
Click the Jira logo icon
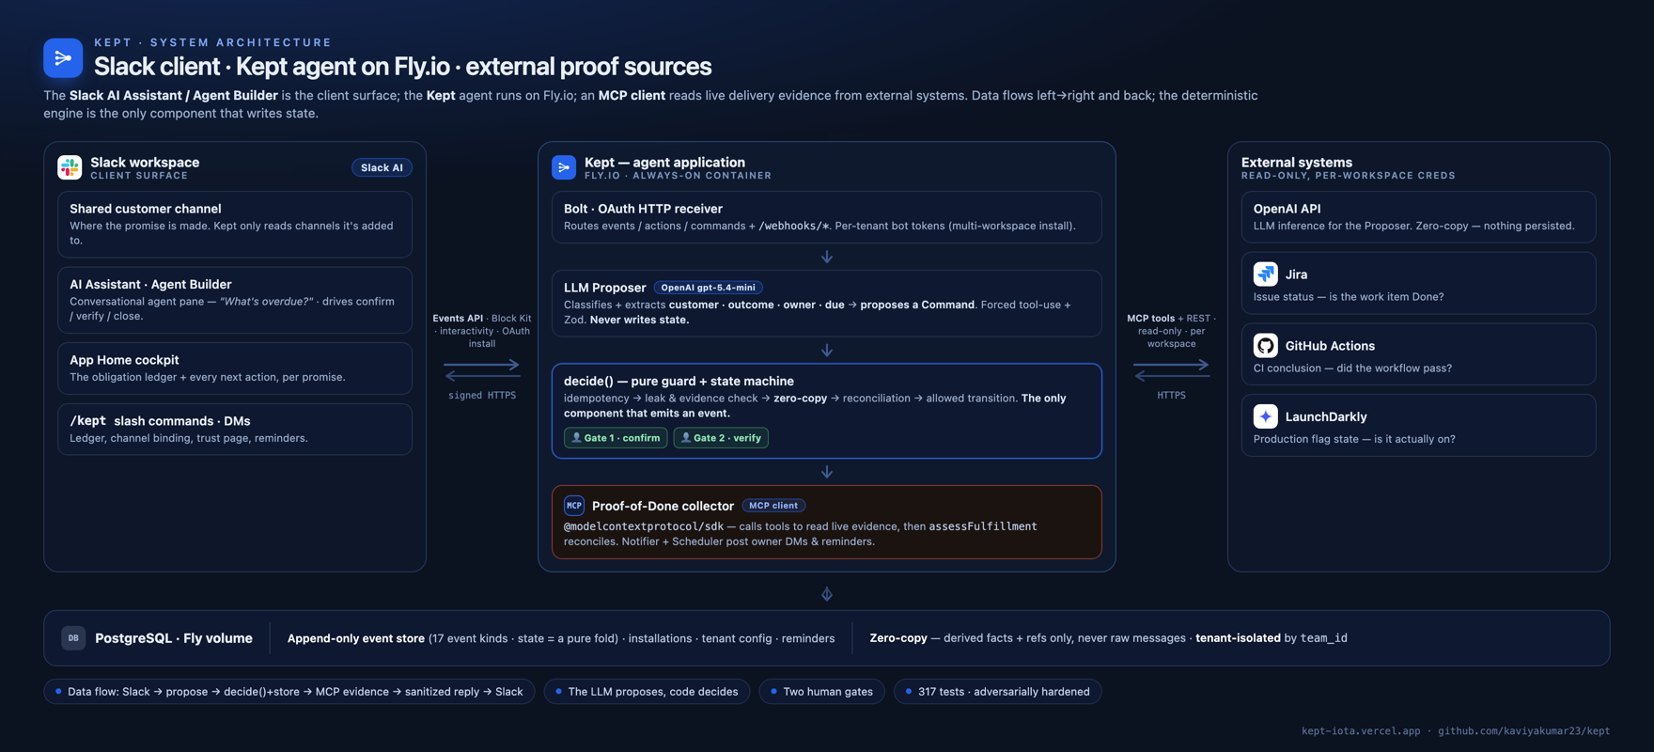1265,274
